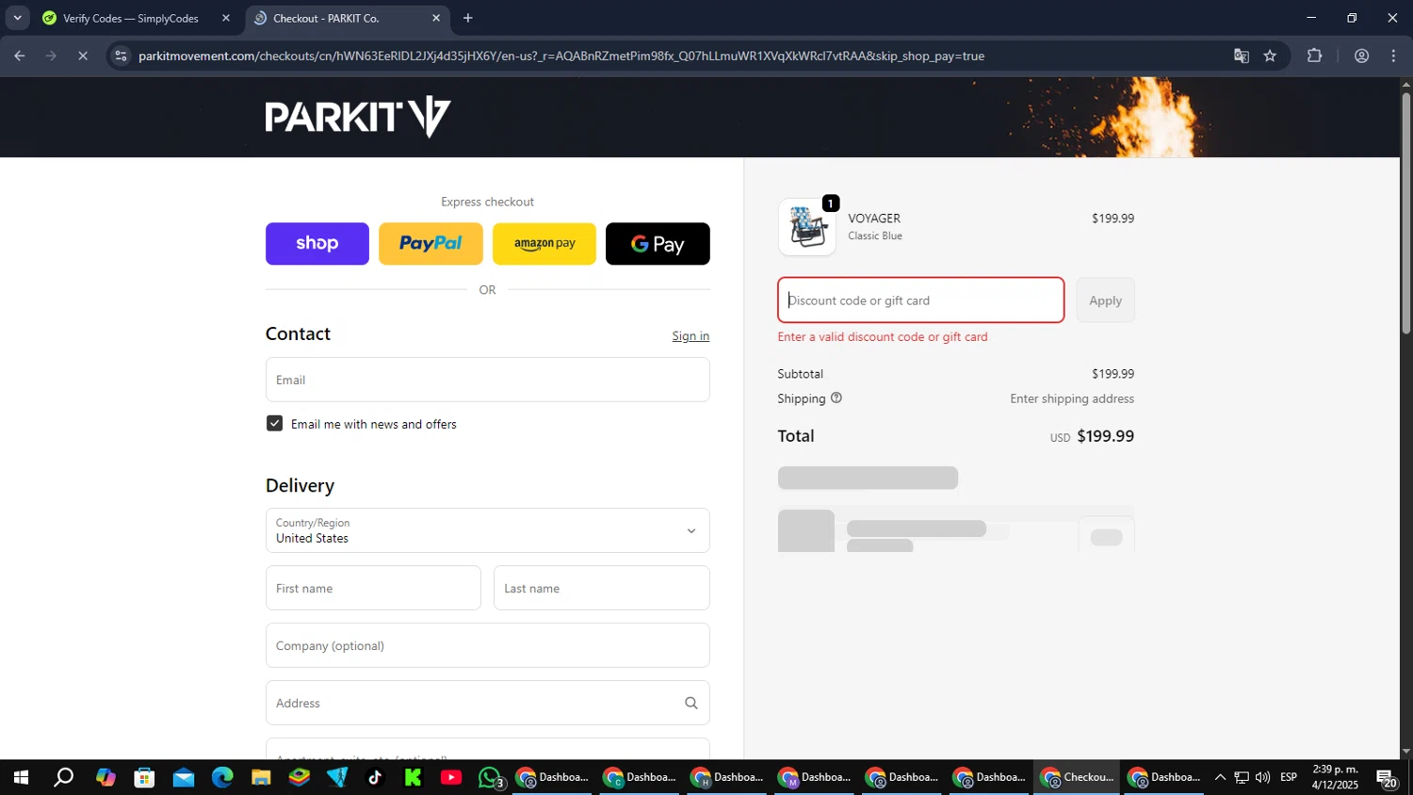Choose Google Pay express checkout
The width and height of the screenshot is (1413, 795).
click(658, 244)
